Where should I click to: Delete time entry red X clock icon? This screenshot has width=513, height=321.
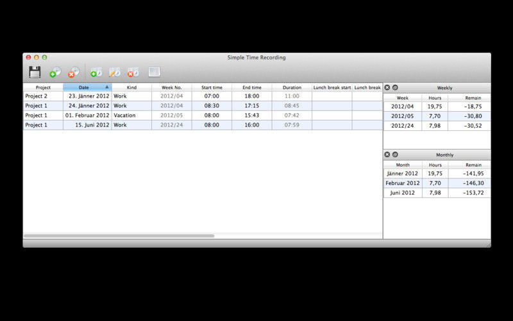pyautogui.click(x=133, y=72)
